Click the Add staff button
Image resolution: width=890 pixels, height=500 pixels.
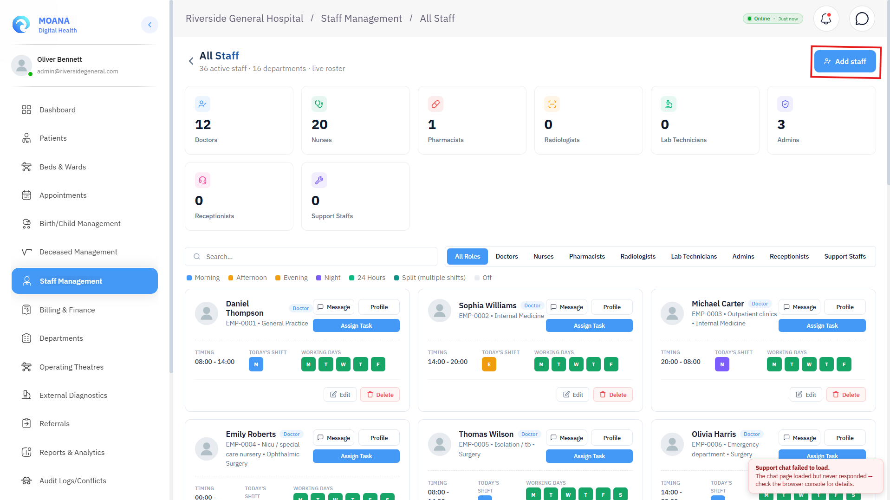pos(845,61)
